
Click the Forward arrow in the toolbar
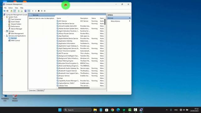pos(8,11)
